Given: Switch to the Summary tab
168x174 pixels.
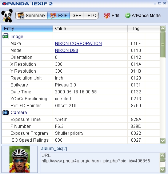Looking at the screenshot, I should 31,16.
